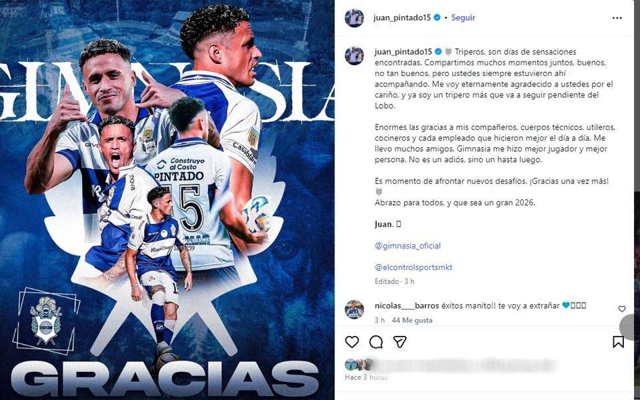
Task: Open the Gimnasia GRACIAS post image
Action: tap(167, 200)
